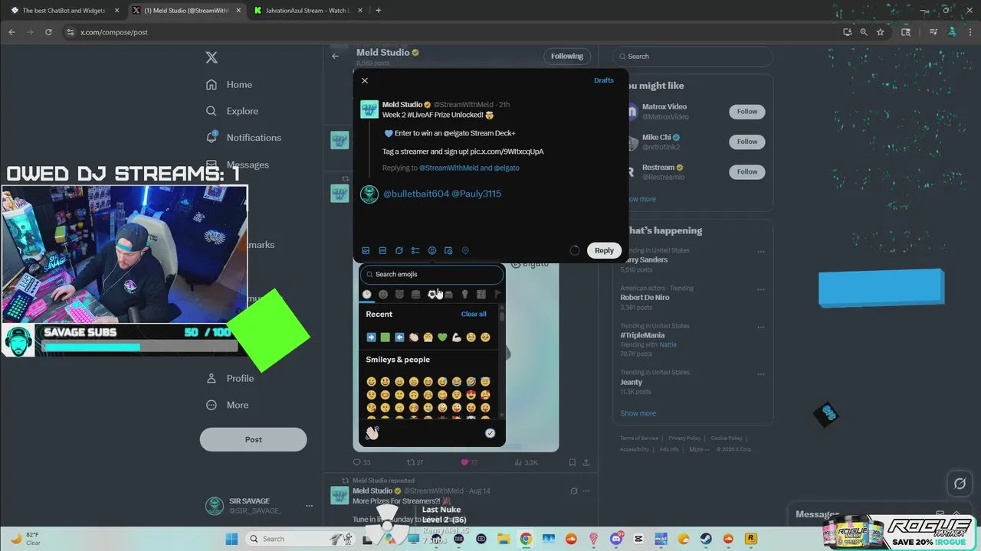This screenshot has width=981, height=551.
Task: Click the repost icon showing 27
Action: [411, 462]
